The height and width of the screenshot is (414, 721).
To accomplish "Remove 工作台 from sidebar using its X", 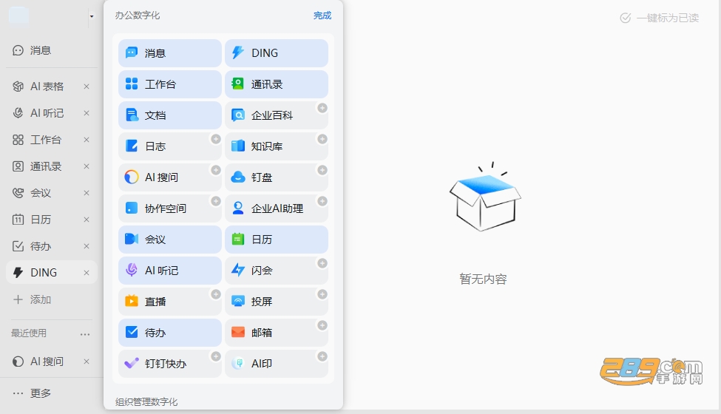I will [87, 140].
